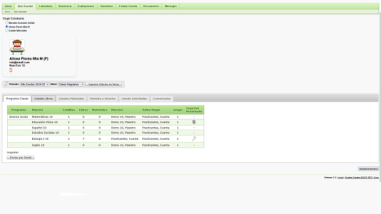Click the red mobile phone icon
This screenshot has height=214, width=381.
[x=11, y=70]
